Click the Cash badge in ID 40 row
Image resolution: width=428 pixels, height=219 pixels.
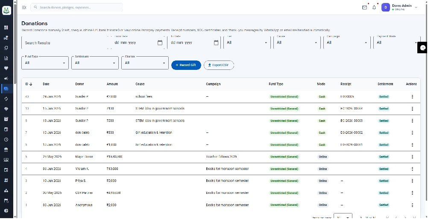[x=322, y=97]
